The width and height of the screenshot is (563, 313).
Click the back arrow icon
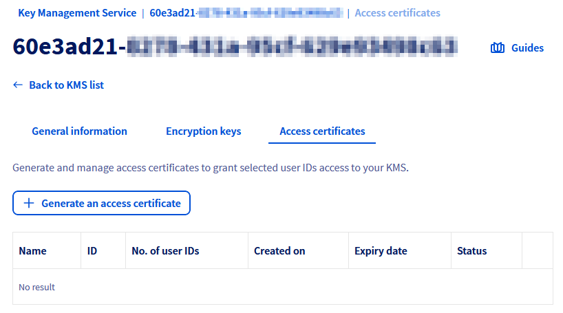click(x=18, y=85)
